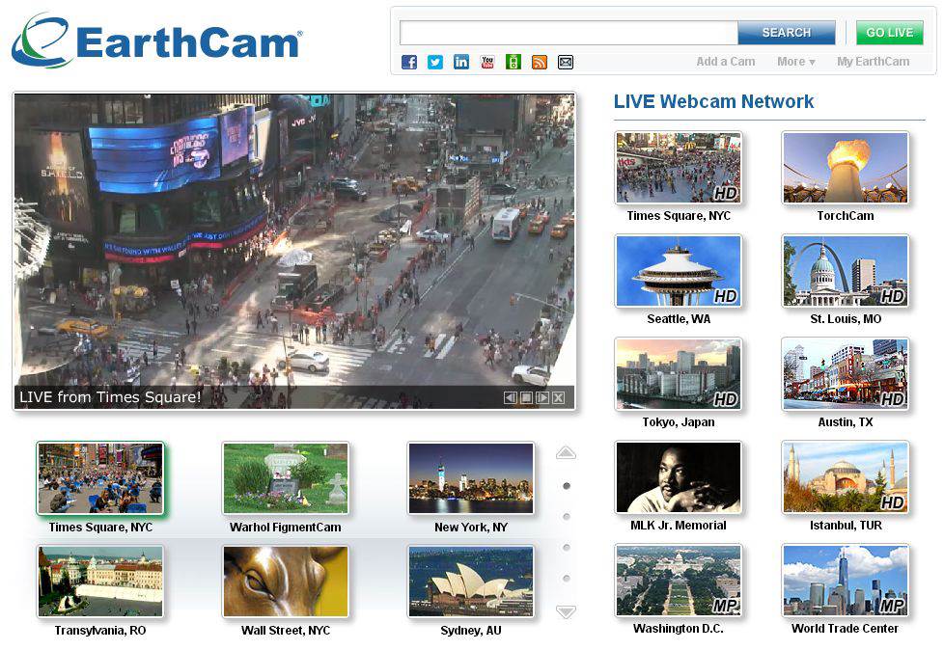Open the Tokyo, Japan thumbnail
This screenshot has width=944, height=650.
tap(679, 374)
